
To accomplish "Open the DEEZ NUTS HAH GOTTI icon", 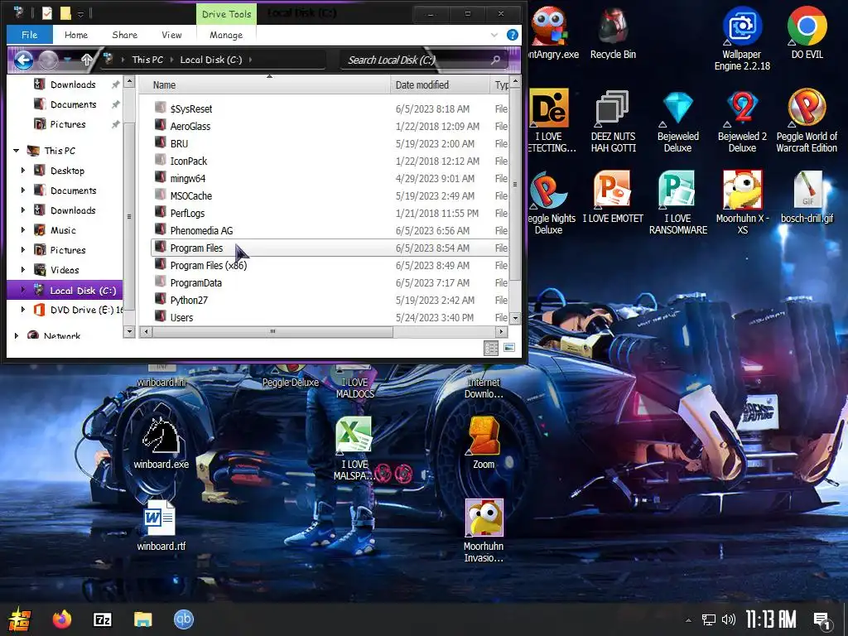I will 613,121.
